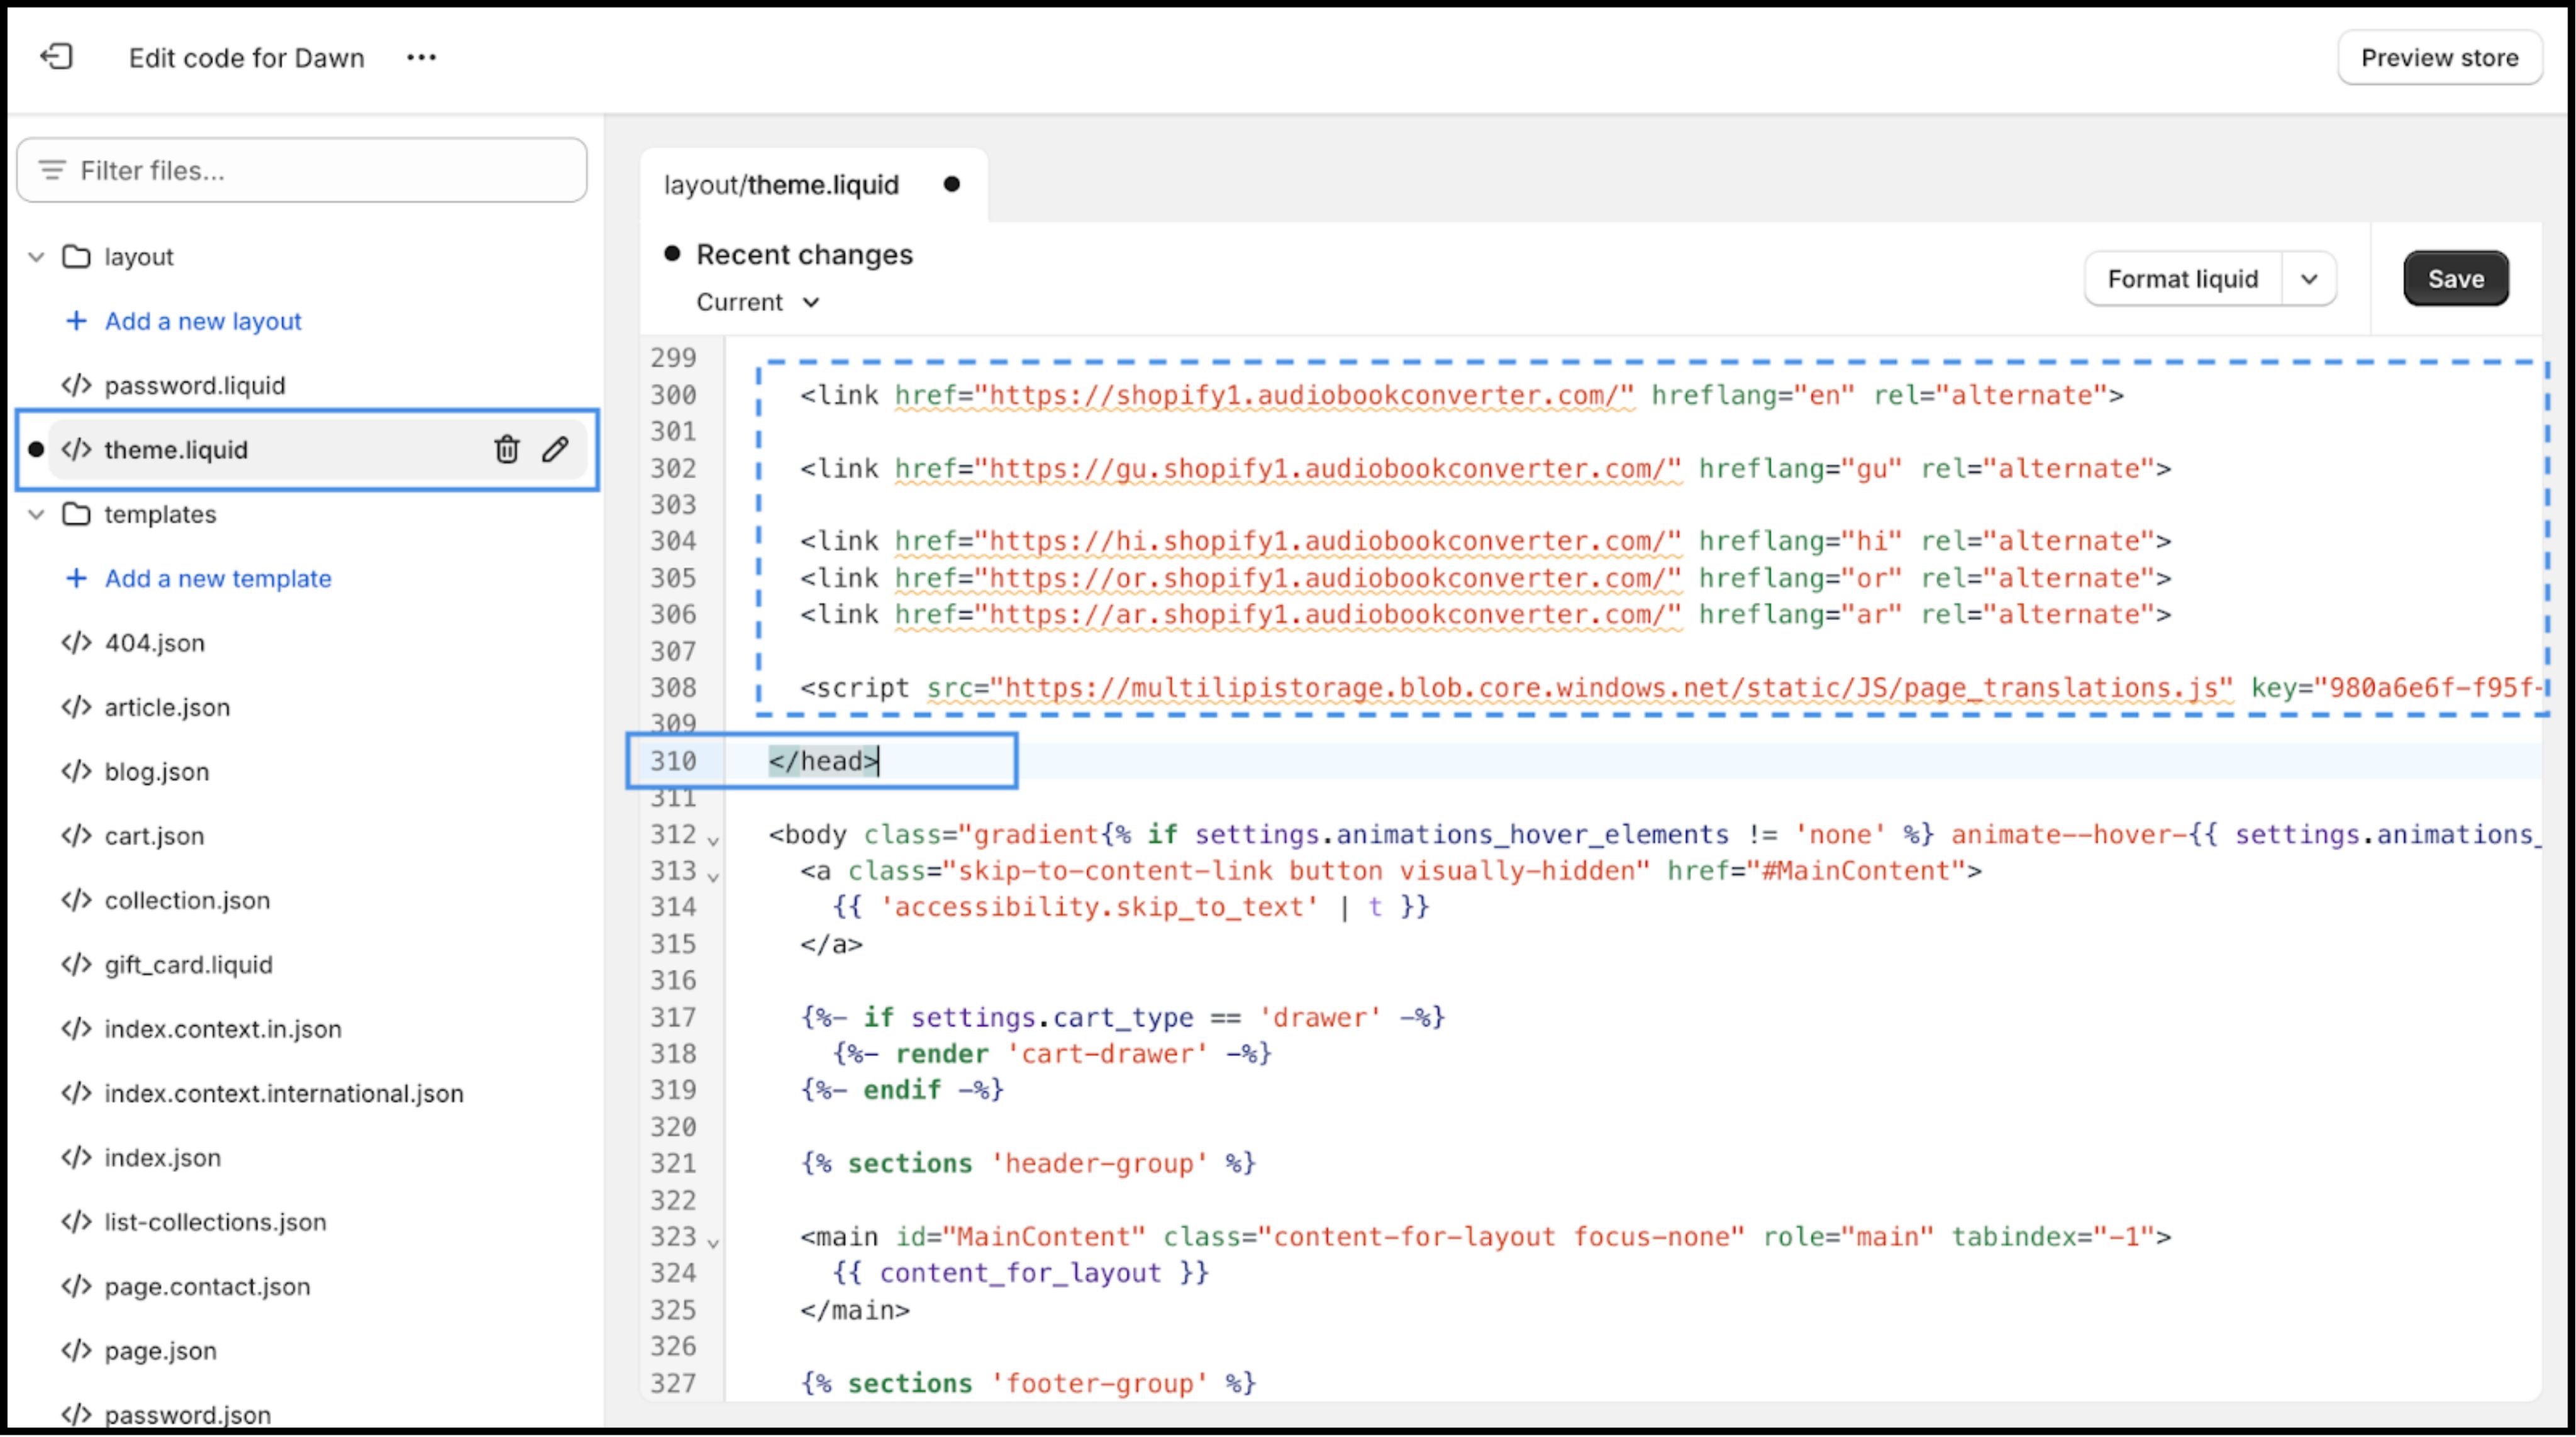
Task: Click the folder icon next to layout
Action: coord(77,256)
